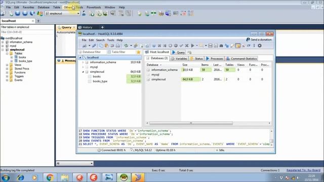324x182 pixels.
Task: Open the All dropdown below SQLyog messages
Action: click(x=91, y=163)
